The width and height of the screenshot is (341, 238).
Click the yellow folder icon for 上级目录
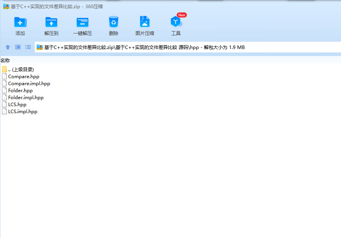(4, 69)
